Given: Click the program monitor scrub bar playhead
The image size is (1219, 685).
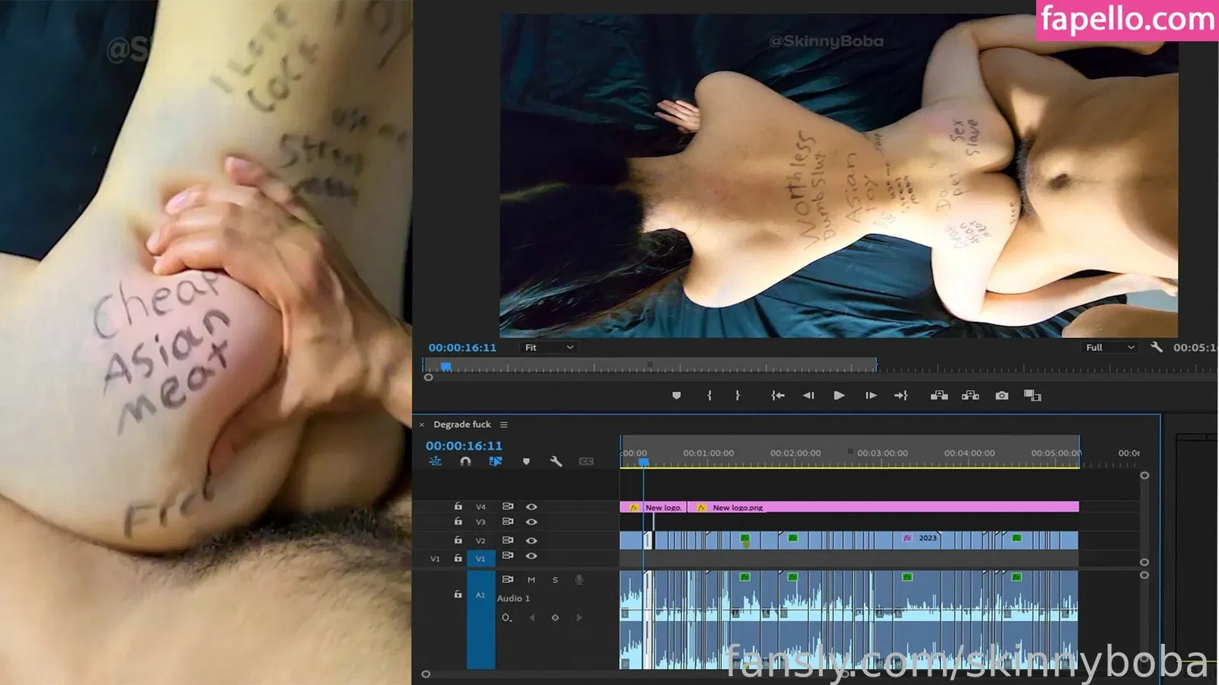Looking at the screenshot, I should click(x=446, y=367).
